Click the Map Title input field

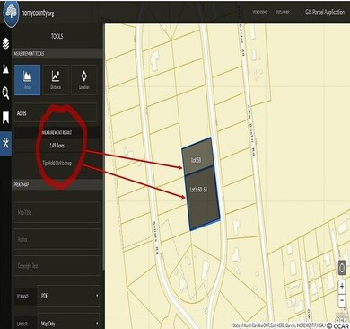[57, 212]
